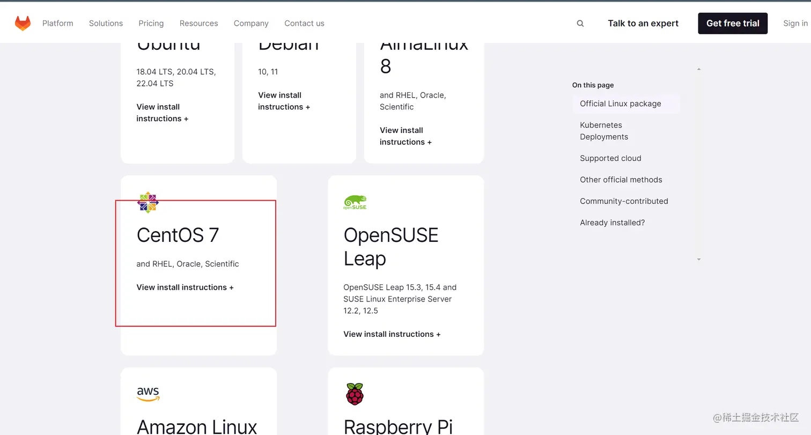The image size is (811, 435).
Task: Jump to Other official methods section
Action: point(621,180)
